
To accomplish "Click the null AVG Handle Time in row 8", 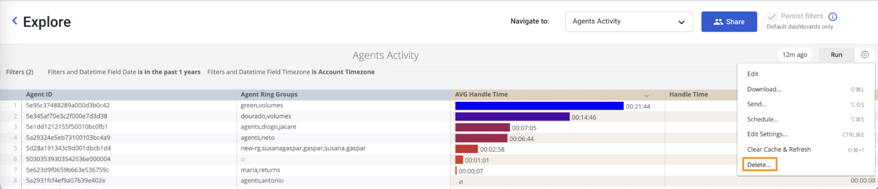I will 461,182.
